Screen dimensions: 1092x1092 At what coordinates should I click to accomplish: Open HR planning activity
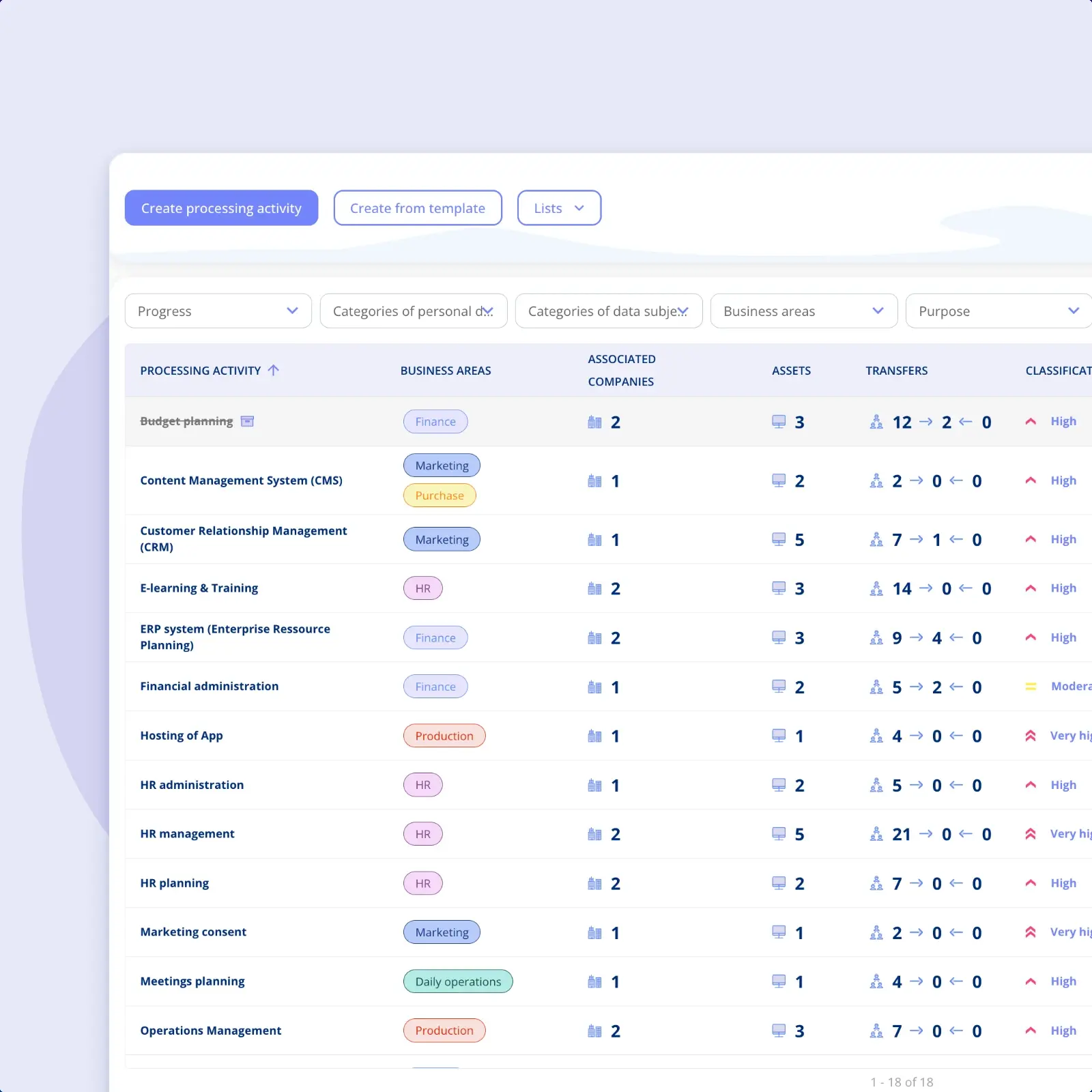click(174, 883)
